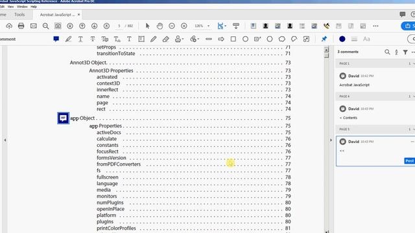Send file by email envelope icon
Image resolution: width=415 pixels, height=233 pixels.
point(33,26)
